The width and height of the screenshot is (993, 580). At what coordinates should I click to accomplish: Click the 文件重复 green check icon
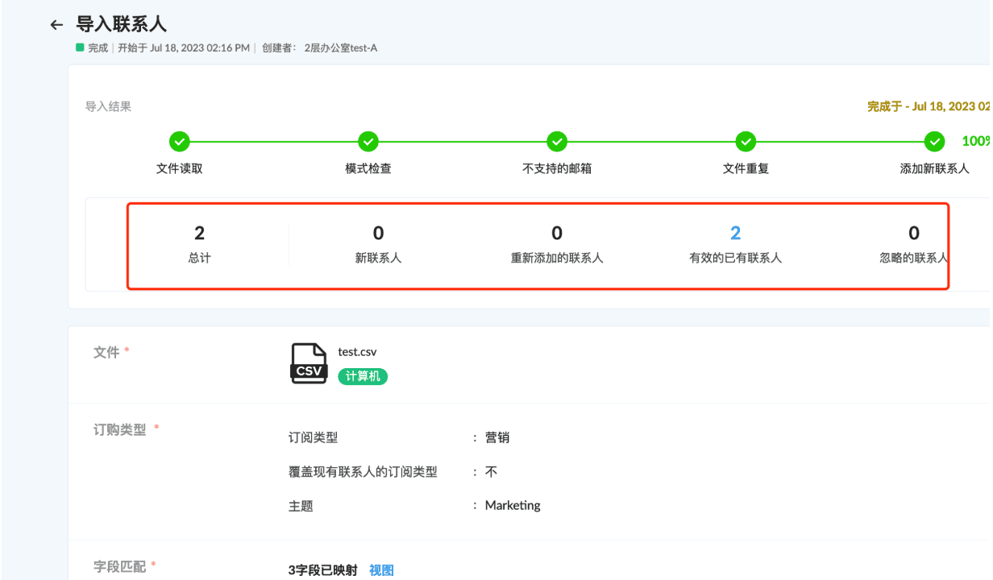(745, 141)
